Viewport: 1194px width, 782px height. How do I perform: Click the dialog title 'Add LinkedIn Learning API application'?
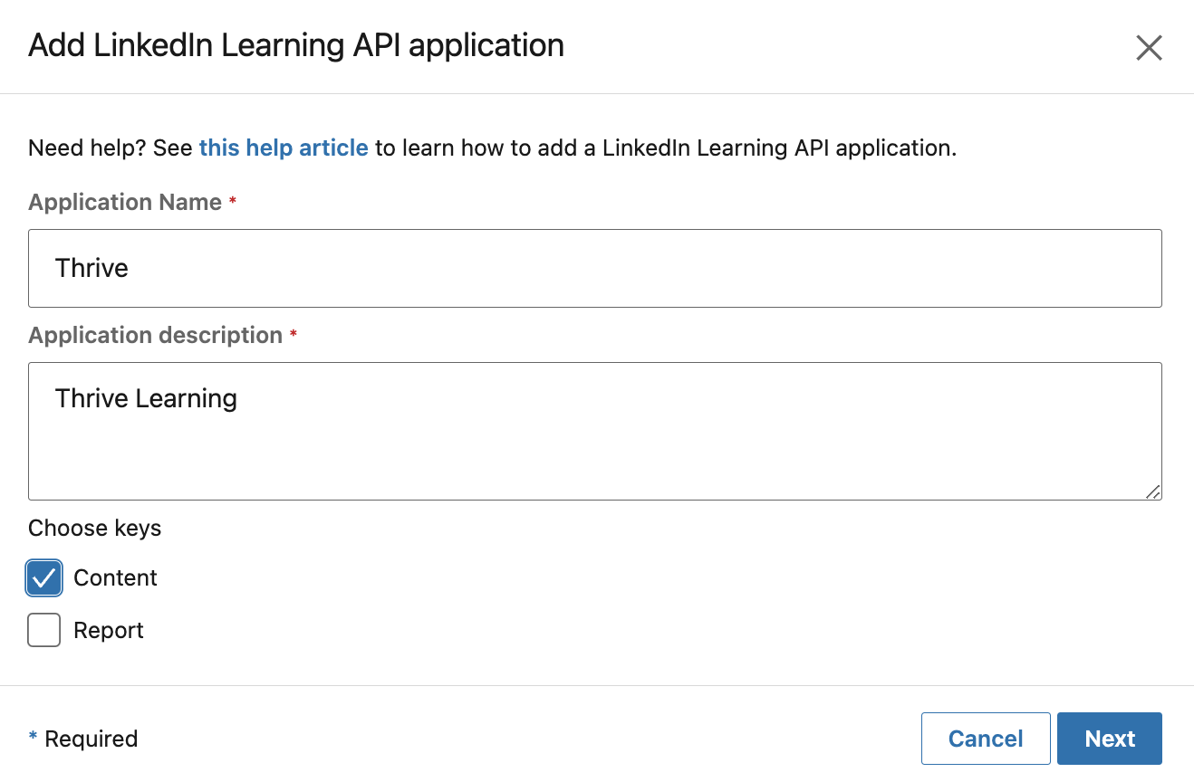(x=296, y=45)
